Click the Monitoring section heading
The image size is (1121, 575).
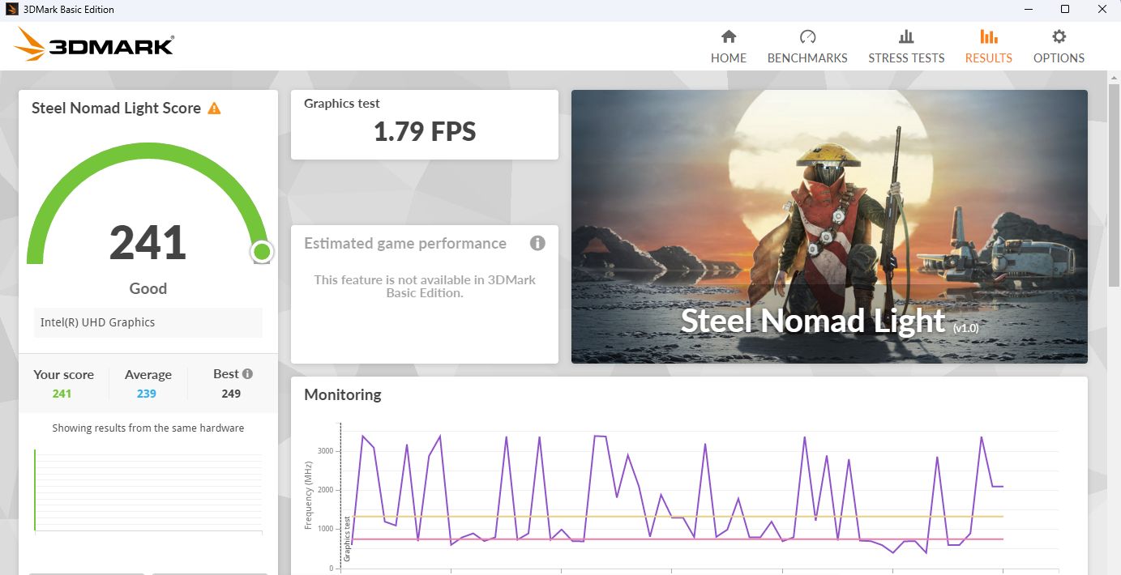342,394
